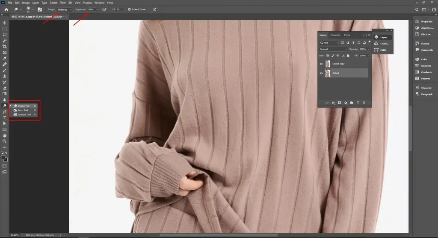This screenshot has height=238, width=438.
Task: Go to the Home screen icon
Action: (6, 9)
